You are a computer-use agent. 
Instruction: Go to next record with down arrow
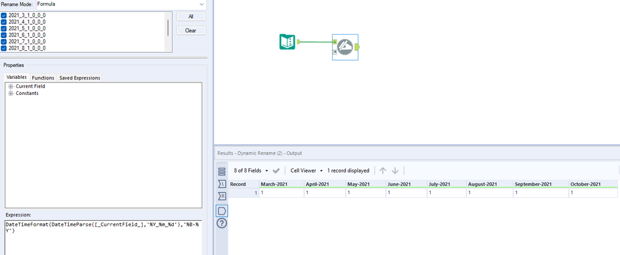coord(395,171)
